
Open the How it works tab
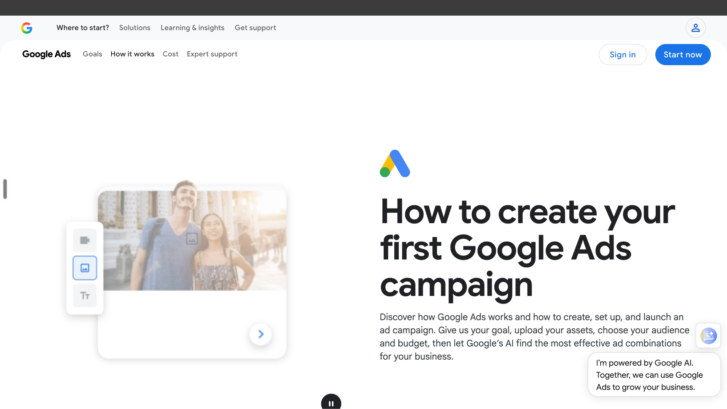(132, 54)
